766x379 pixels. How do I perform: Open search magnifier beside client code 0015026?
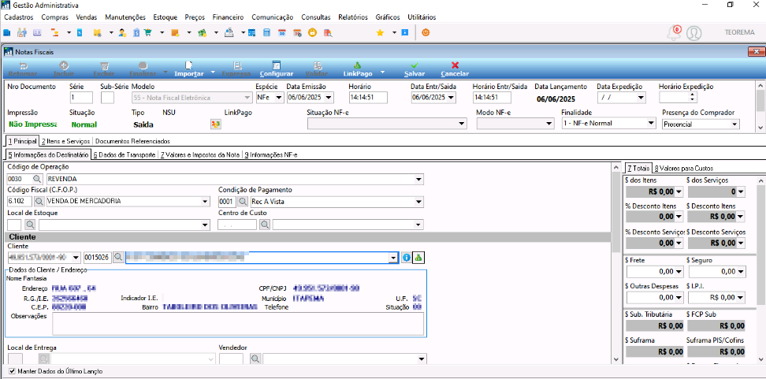tap(117, 257)
